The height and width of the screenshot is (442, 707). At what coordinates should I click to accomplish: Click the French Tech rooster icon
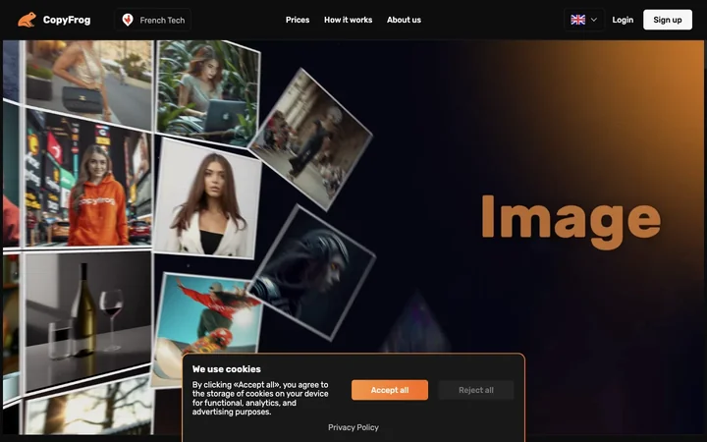(128, 20)
